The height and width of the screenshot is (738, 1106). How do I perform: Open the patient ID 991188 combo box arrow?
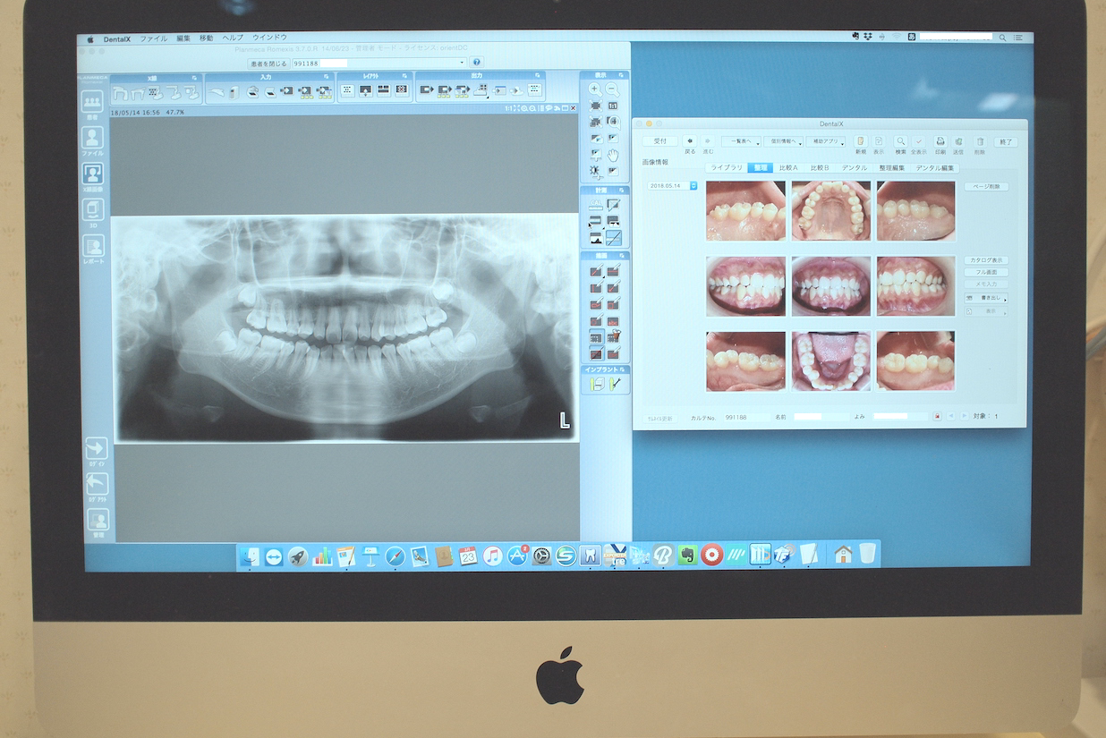(462, 63)
